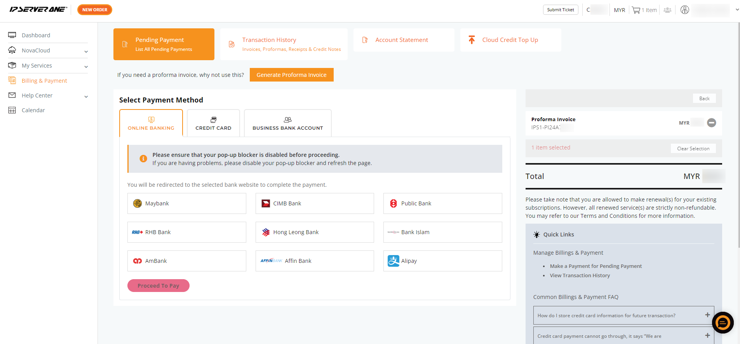The width and height of the screenshot is (740, 344).
Task: Click the Alipay logo icon
Action: 394,261
